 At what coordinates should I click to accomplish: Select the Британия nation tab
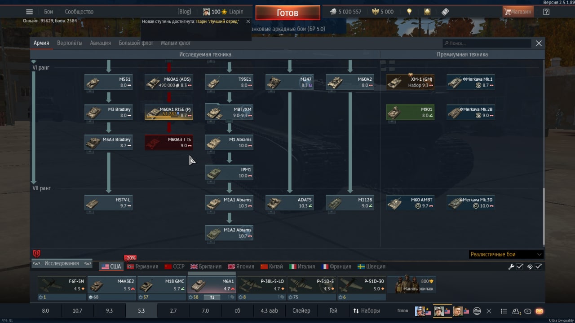[x=206, y=266]
